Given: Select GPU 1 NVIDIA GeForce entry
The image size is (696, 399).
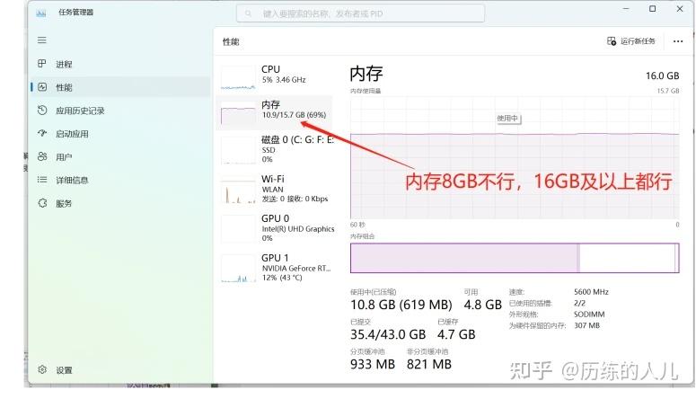Looking at the screenshot, I should coord(274,268).
